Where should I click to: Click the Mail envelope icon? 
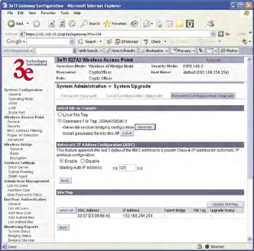coord(146,24)
